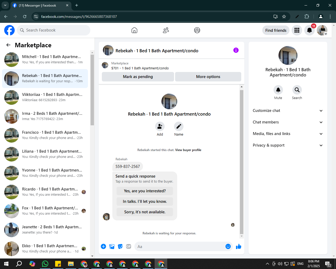Viewport: 336px width, 269px height.
Task: Open Viiktoriiaa's conversation in the list
Action: 45,97
